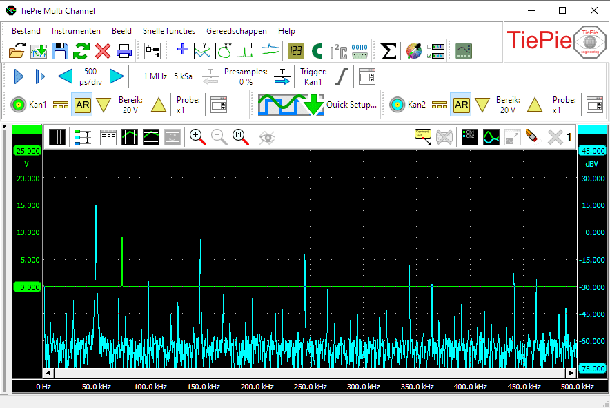Open the I2C decoder tool
This screenshot has height=408, width=610.
coord(338,51)
